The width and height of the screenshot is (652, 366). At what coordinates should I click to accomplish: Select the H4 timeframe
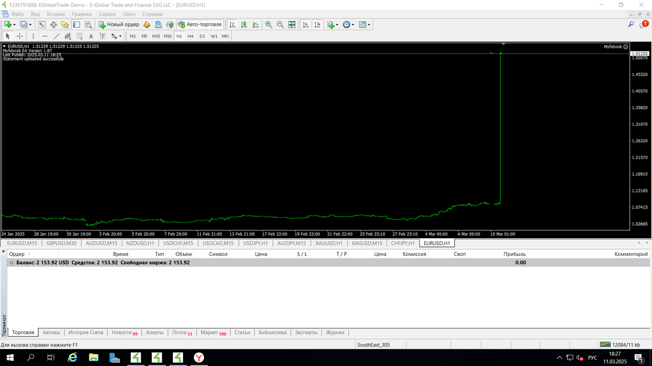coord(191,36)
